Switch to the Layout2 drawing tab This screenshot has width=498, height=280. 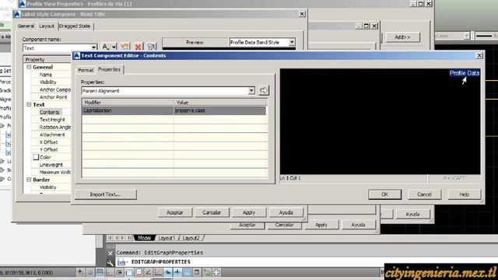coord(191,238)
